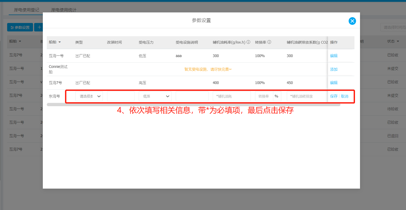The width and height of the screenshot is (406, 210).
Task: Switch to 岸电使用统计 tab
Action: 64,10
